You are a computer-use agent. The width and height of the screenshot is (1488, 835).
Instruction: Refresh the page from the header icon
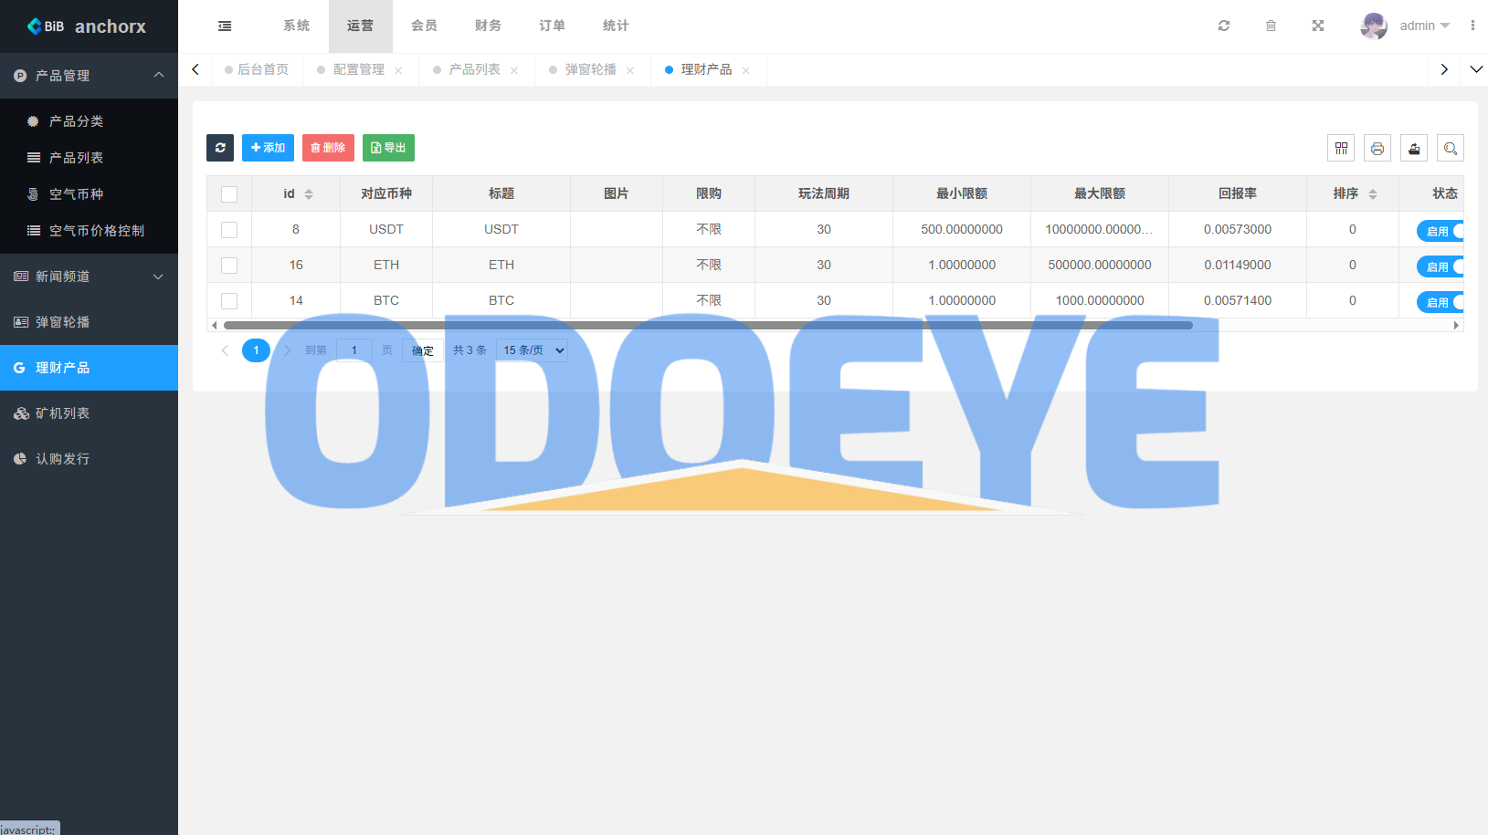pyautogui.click(x=1224, y=26)
